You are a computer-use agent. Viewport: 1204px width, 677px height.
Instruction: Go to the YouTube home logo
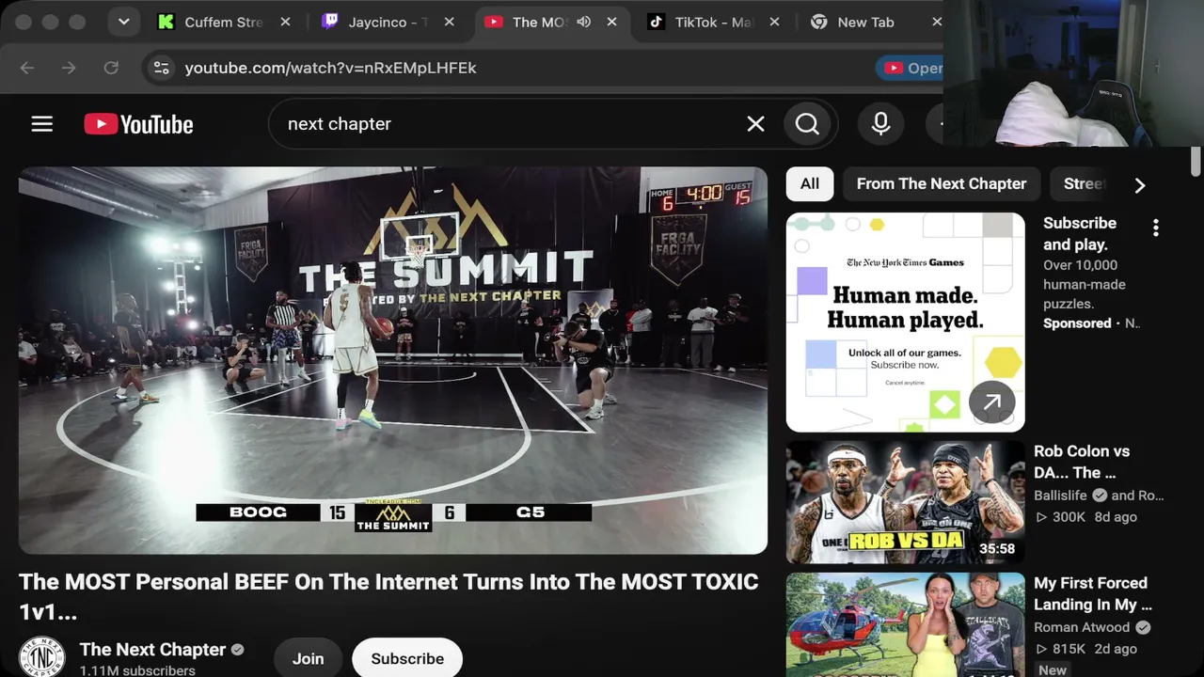point(138,124)
